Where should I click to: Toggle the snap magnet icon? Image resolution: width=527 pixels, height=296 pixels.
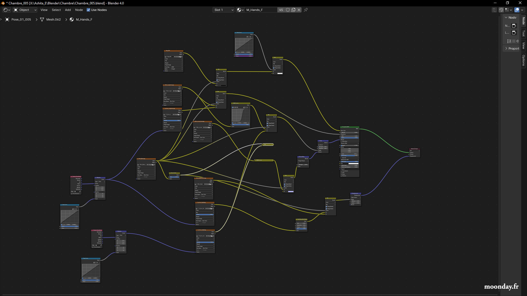501,10
